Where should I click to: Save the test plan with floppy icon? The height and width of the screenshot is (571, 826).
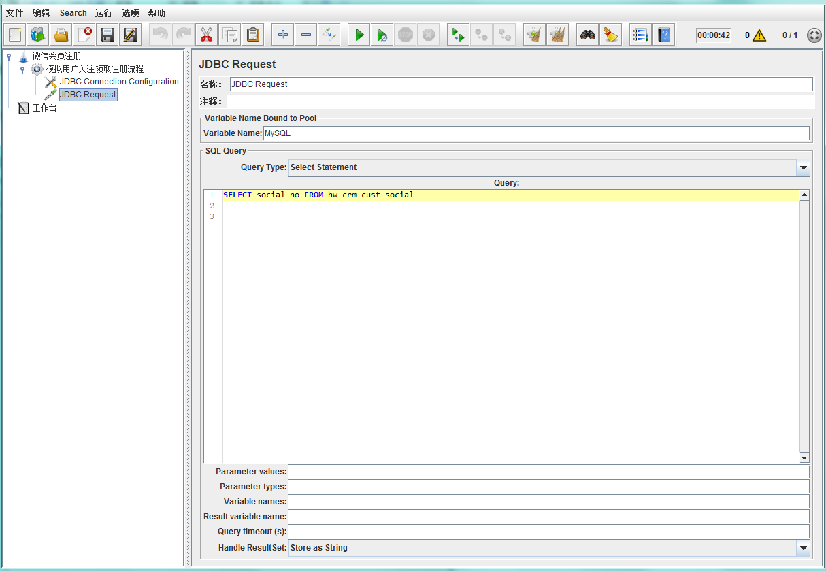pyautogui.click(x=107, y=35)
